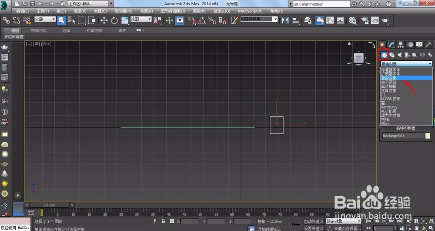Open the 修改器(M) menu
Screen dimensions: 435x231
pos(123,11)
